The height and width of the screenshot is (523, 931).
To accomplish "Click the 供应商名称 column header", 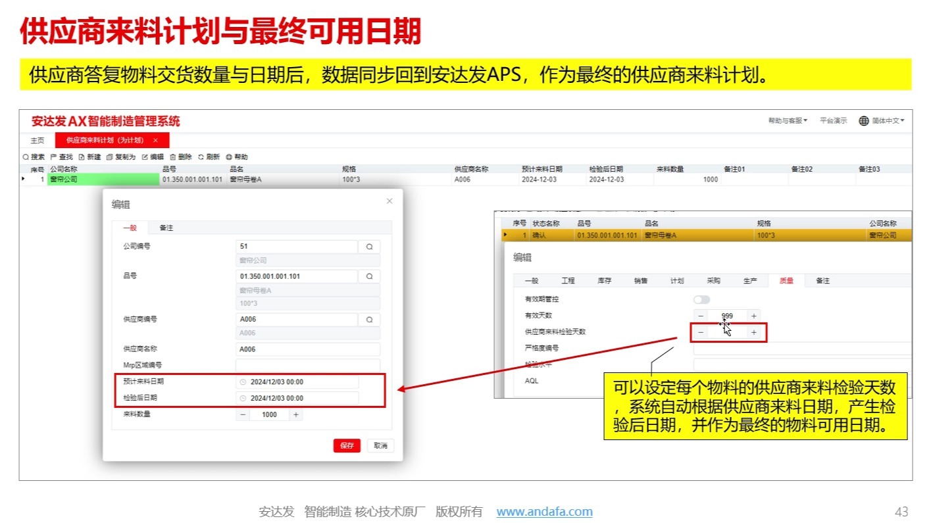I will click(x=485, y=169).
